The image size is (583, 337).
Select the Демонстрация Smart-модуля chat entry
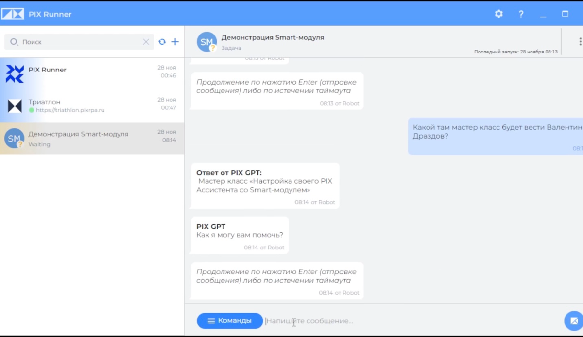[92, 138]
